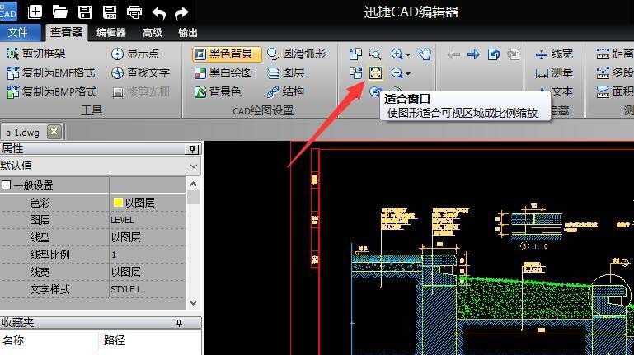The image size is (634, 355).
Task: Click the page layout icon beside fit window
Action: 356,73
